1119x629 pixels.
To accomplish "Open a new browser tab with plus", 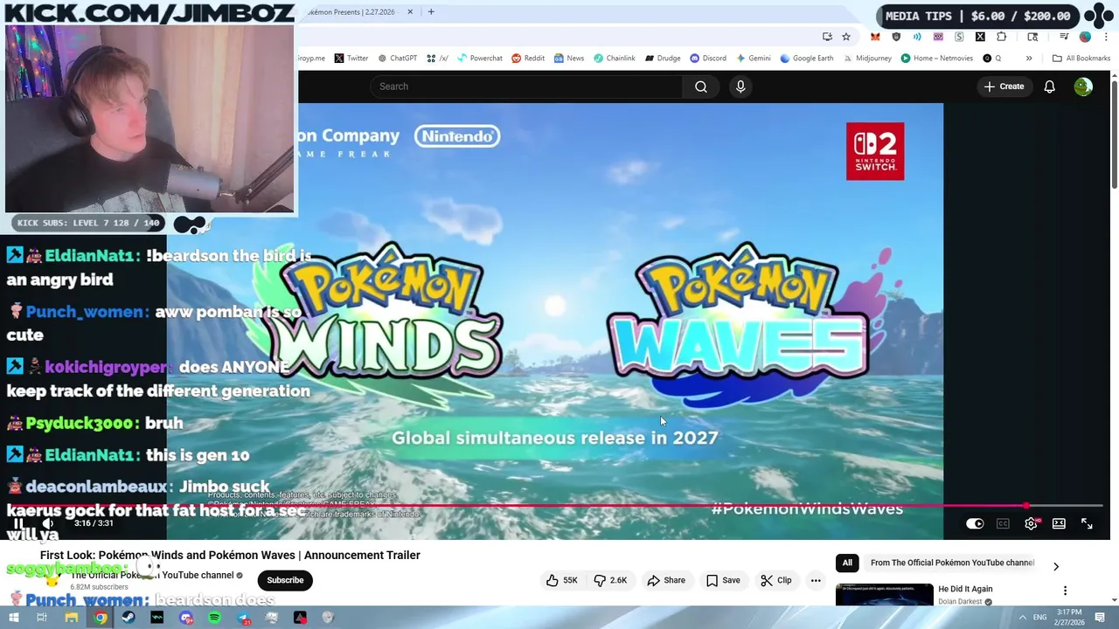I will 431,12.
